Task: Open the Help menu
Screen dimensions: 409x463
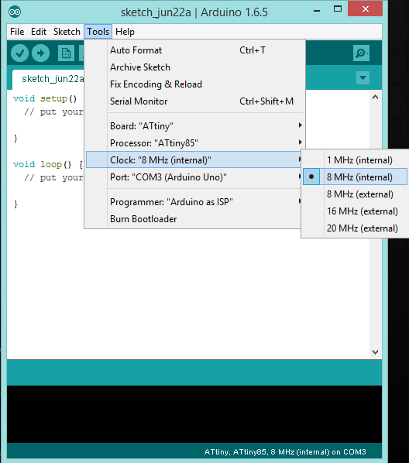Action: [x=125, y=32]
